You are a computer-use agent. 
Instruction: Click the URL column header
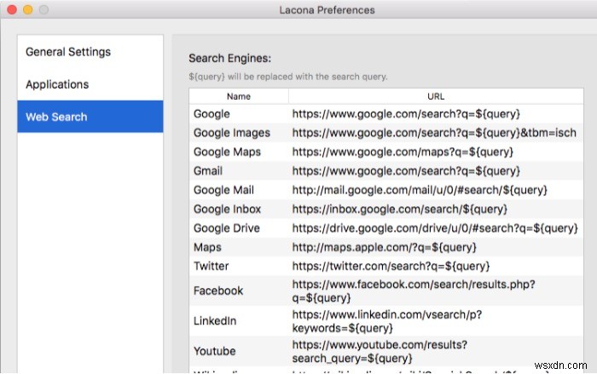pos(436,96)
